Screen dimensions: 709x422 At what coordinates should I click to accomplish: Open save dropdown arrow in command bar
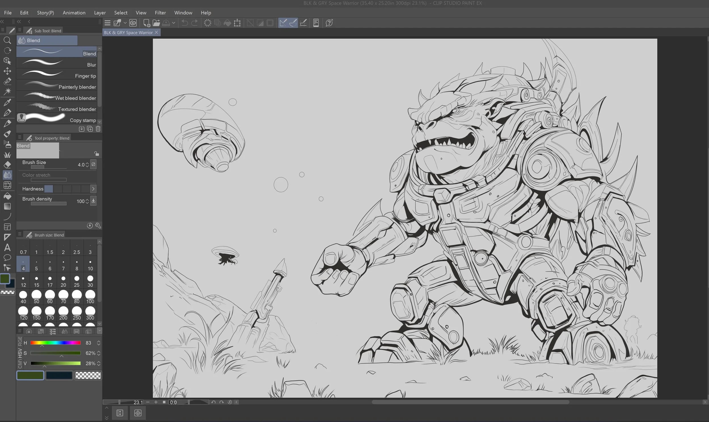pyautogui.click(x=173, y=23)
